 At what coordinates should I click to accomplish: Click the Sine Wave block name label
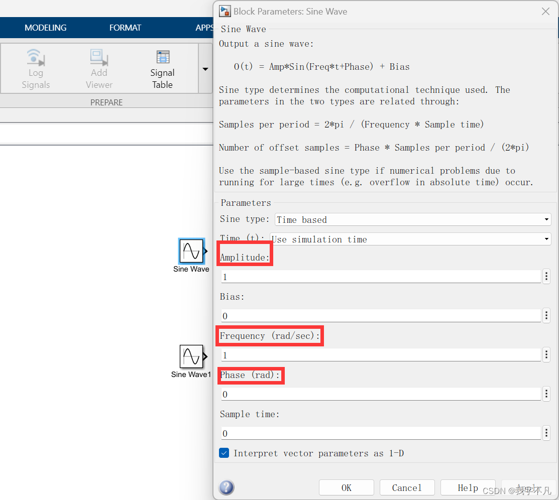coord(191,269)
